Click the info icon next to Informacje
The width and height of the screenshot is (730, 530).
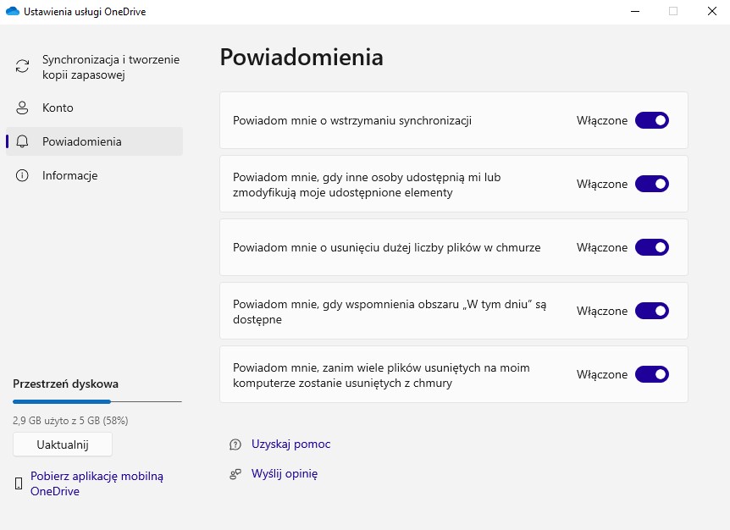[x=20, y=175]
